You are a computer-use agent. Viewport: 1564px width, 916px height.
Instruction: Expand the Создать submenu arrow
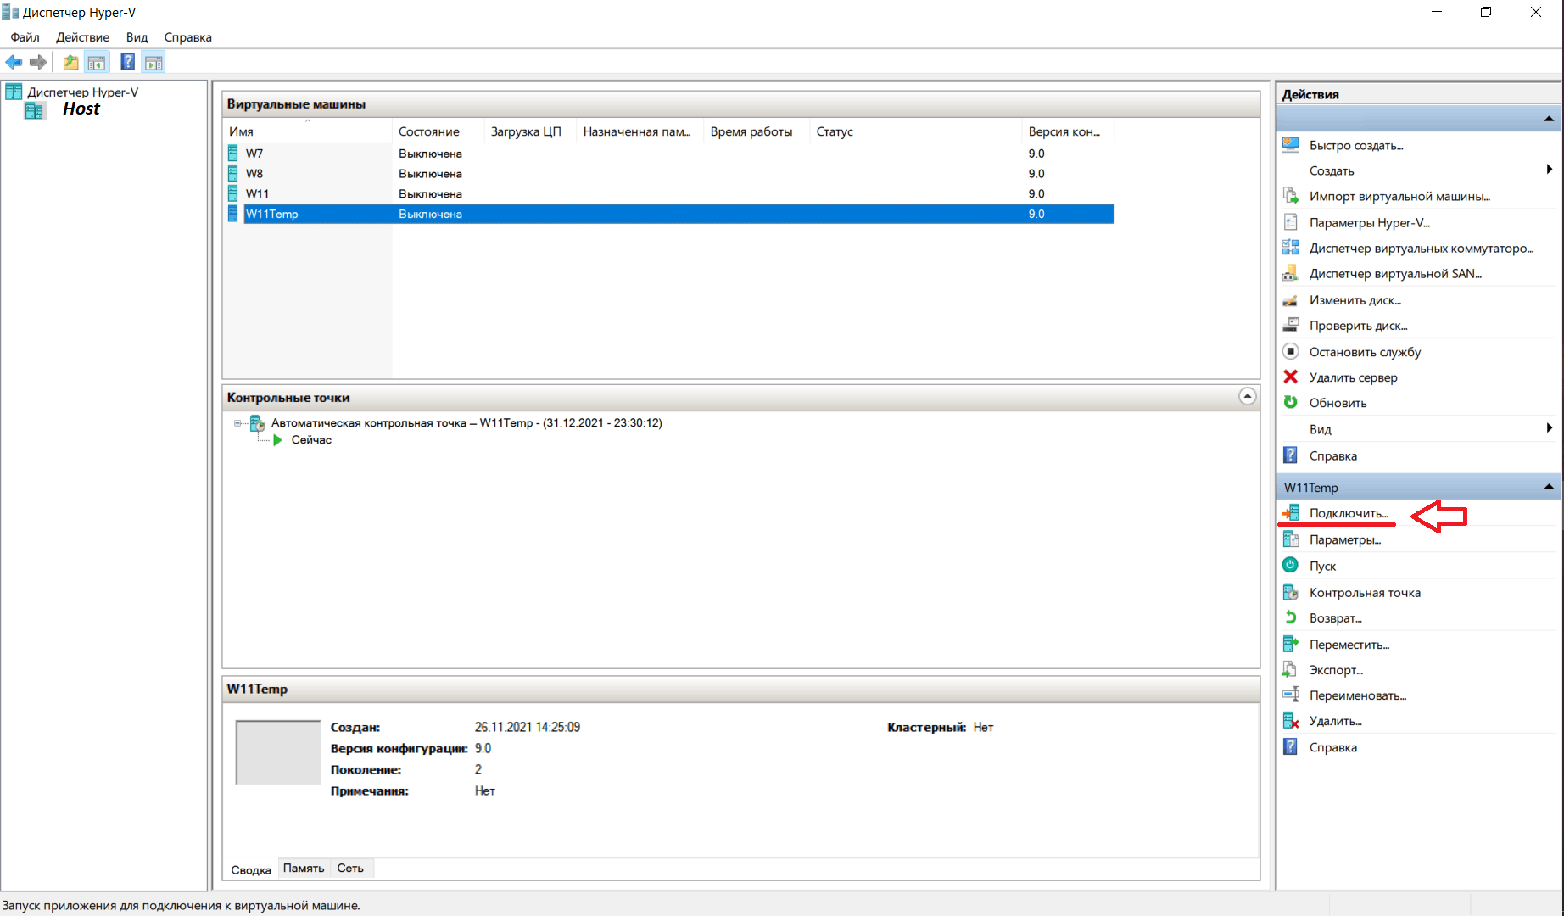pyautogui.click(x=1549, y=170)
